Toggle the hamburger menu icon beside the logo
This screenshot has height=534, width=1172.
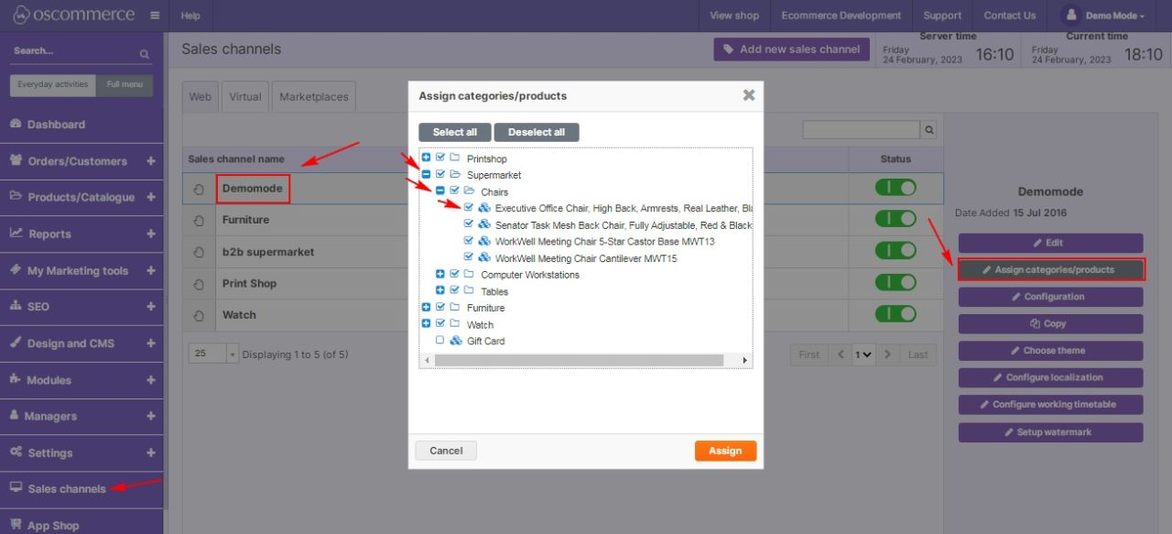(154, 16)
